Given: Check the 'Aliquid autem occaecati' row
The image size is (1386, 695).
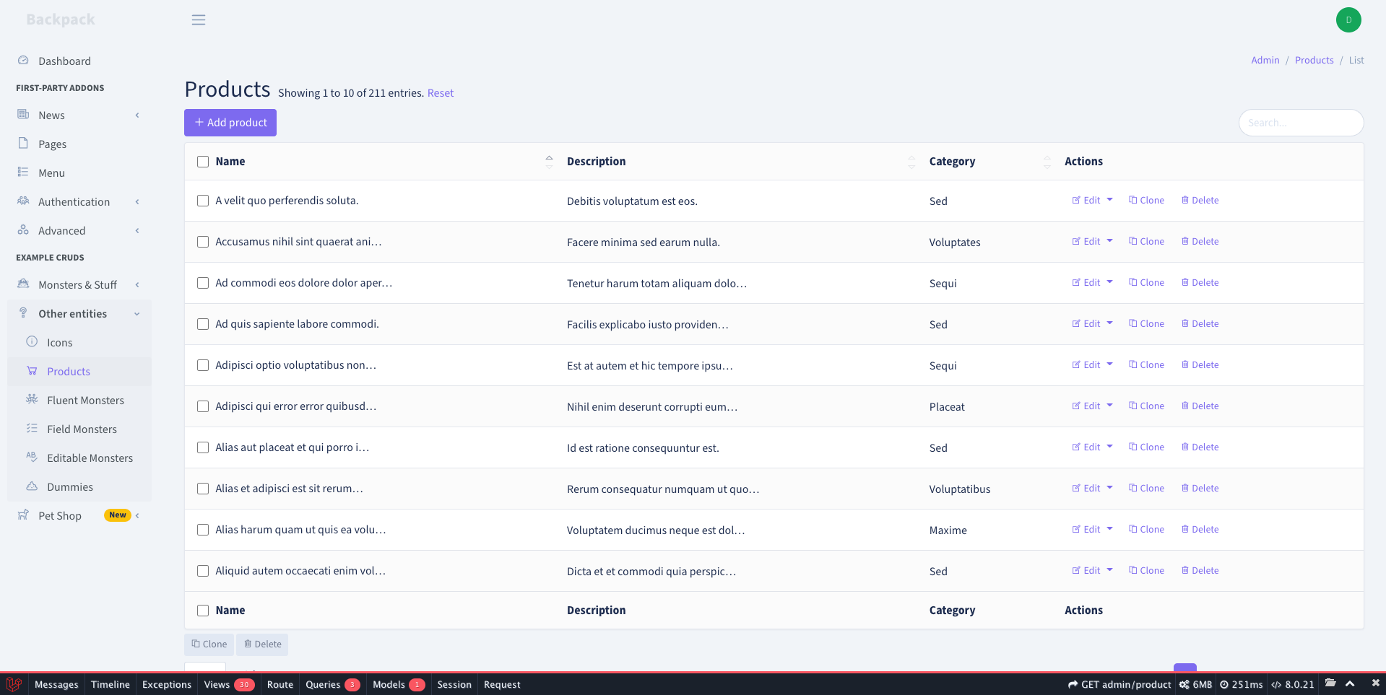Looking at the screenshot, I should click(203, 571).
